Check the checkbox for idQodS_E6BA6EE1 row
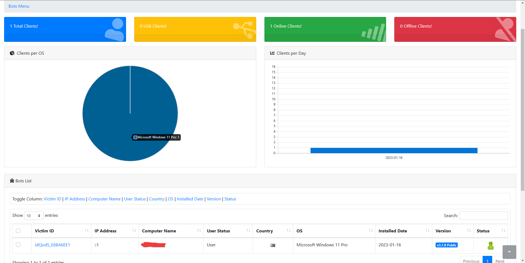The width and height of the screenshot is (525, 263). tap(18, 245)
